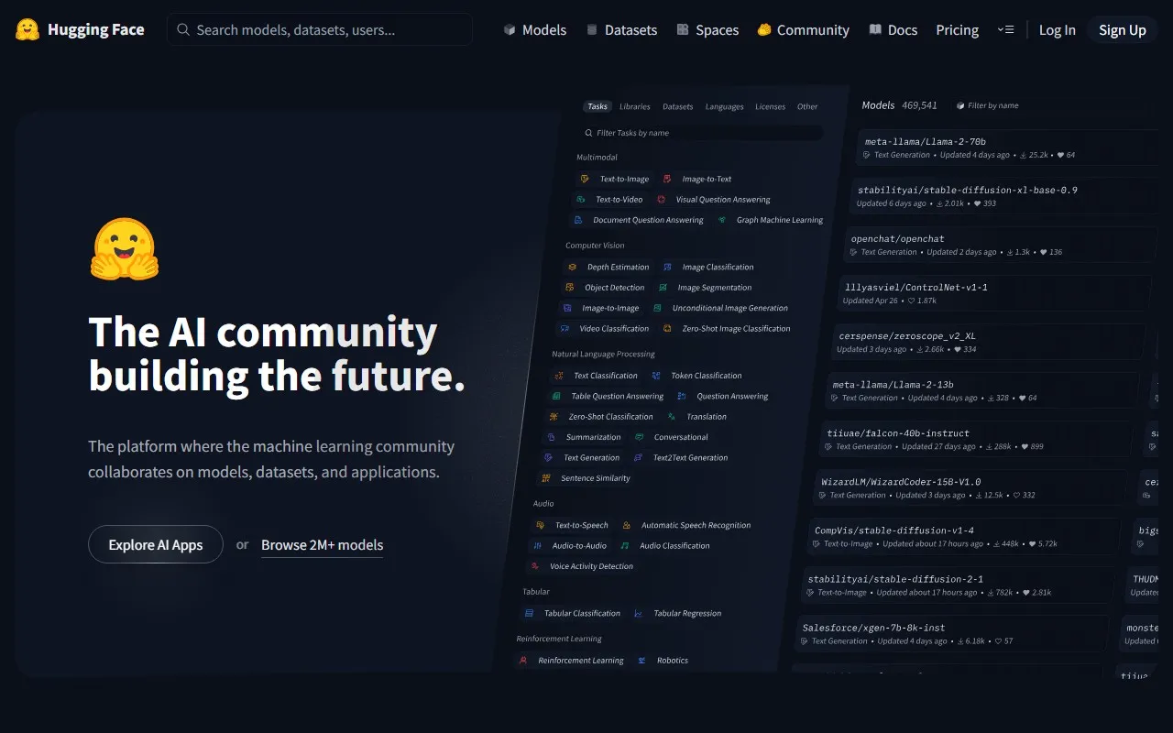The height and width of the screenshot is (733, 1173).
Task: Open Docs from the top navigation
Action: [893, 30]
